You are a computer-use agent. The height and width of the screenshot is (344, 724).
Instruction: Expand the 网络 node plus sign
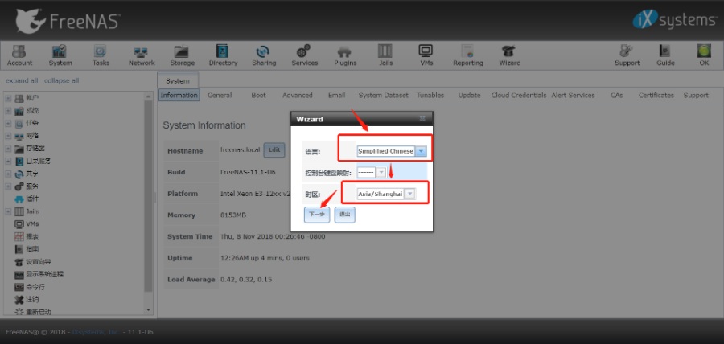click(8, 136)
